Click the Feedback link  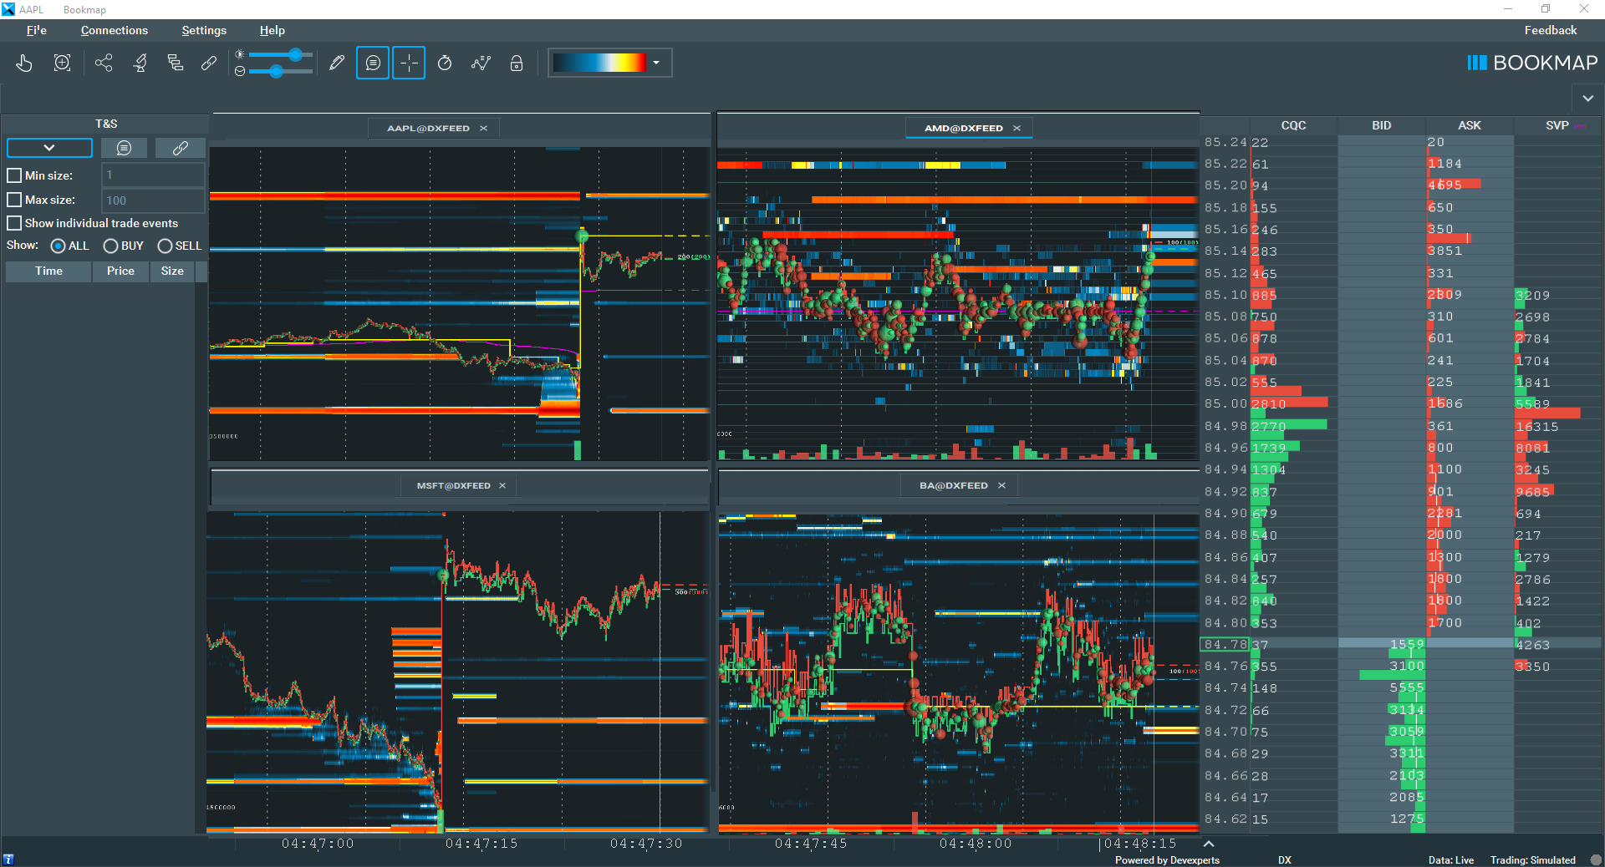(1550, 30)
